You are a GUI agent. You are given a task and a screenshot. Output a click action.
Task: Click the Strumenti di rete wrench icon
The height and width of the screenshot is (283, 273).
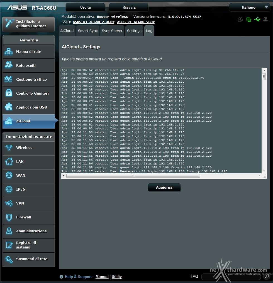[x=9, y=259]
